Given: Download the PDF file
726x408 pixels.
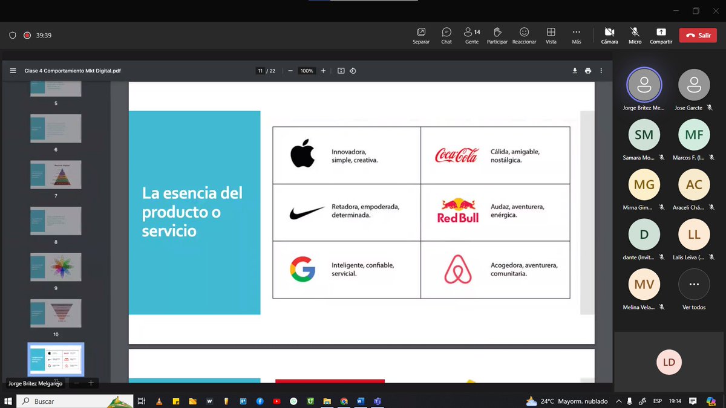Looking at the screenshot, I should tap(575, 71).
